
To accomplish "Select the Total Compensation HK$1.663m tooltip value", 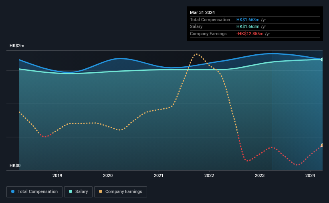I will [x=251, y=20].
